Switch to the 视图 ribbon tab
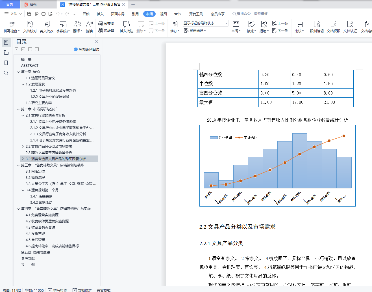The height and width of the screenshot is (292, 372). tap(164, 14)
